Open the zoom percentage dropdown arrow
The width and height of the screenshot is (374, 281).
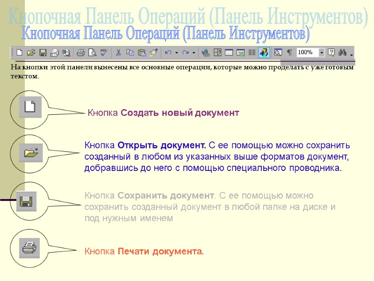click(322, 52)
